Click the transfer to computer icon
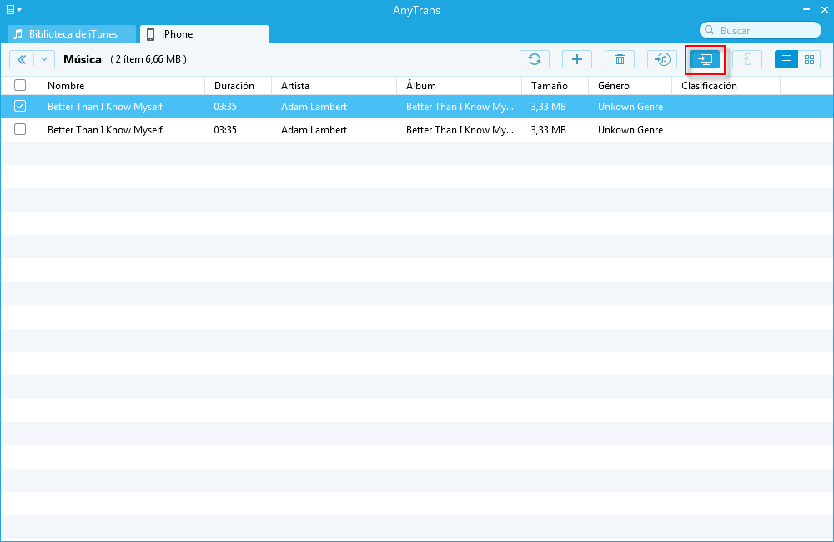Screen dimensions: 834x542 tap(705, 59)
